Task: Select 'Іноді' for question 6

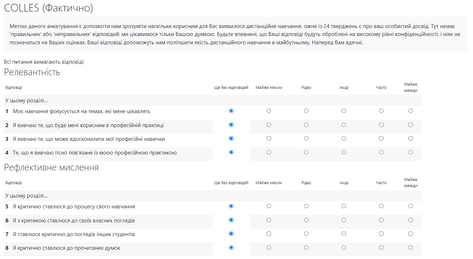Action: (344, 220)
